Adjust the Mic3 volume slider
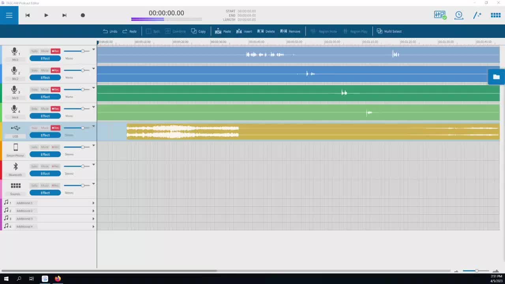Screen dimensions: 505x284 [x=77, y=90]
